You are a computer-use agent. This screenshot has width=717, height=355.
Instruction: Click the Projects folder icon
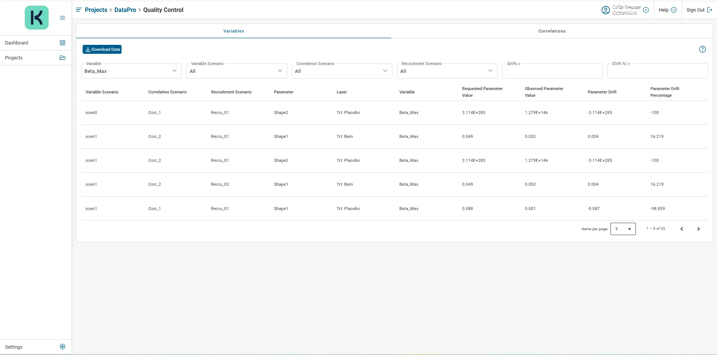pyautogui.click(x=62, y=58)
